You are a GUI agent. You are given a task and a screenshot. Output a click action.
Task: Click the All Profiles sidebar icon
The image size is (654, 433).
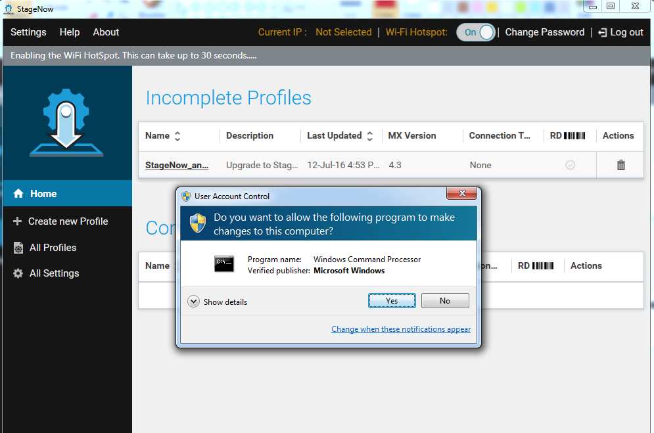click(x=18, y=248)
